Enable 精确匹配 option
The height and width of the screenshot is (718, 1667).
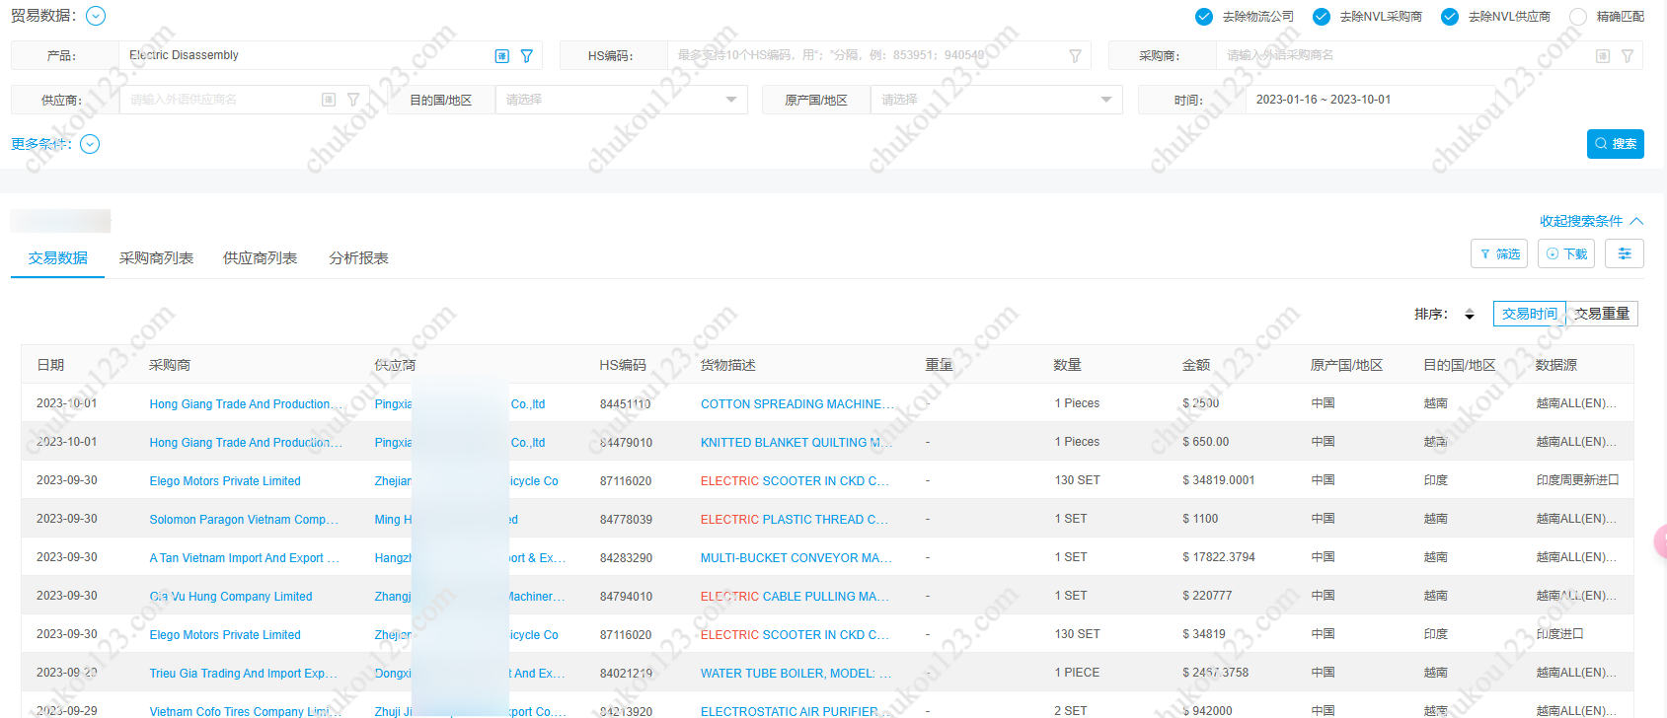coord(1578,17)
